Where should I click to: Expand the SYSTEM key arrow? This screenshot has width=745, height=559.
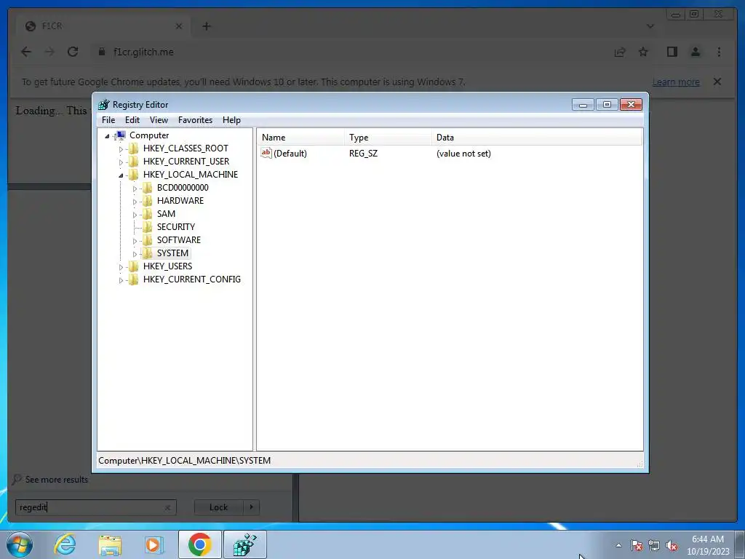(x=135, y=254)
